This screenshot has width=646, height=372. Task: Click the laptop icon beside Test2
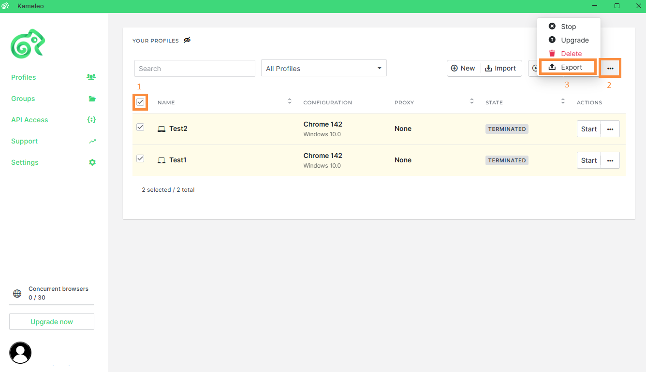[x=161, y=129]
